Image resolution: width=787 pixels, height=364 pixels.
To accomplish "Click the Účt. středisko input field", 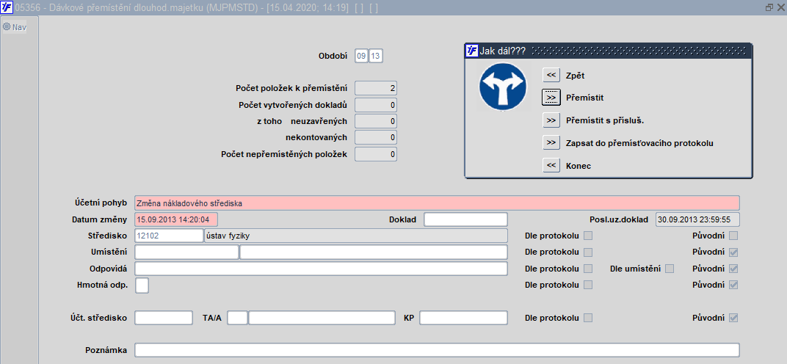I will coord(164,318).
